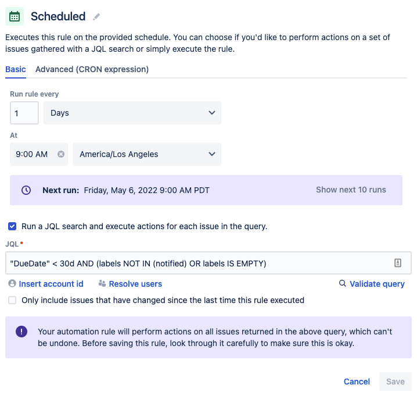Click the purple warning exclamation icon
The image size is (417, 399).
(x=21, y=332)
